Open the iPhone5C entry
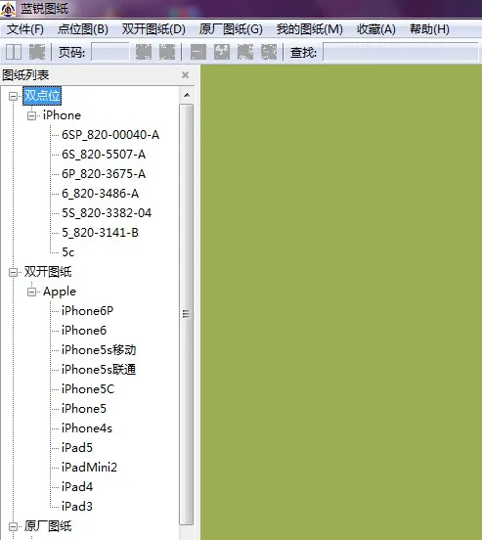Image resolution: width=482 pixels, height=540 pixels. (88, 389)
